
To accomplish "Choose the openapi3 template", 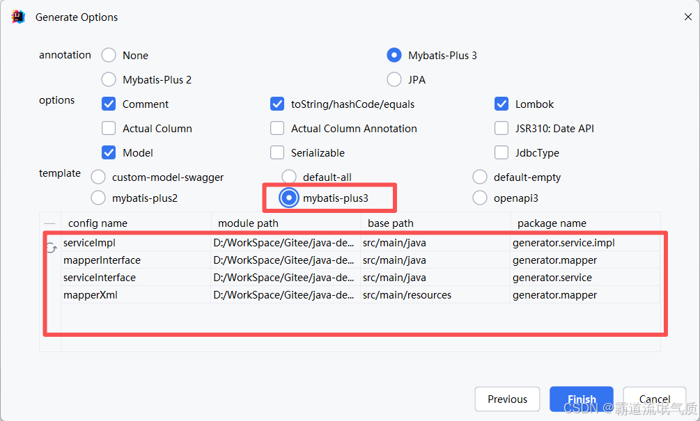I will [480, 198].
